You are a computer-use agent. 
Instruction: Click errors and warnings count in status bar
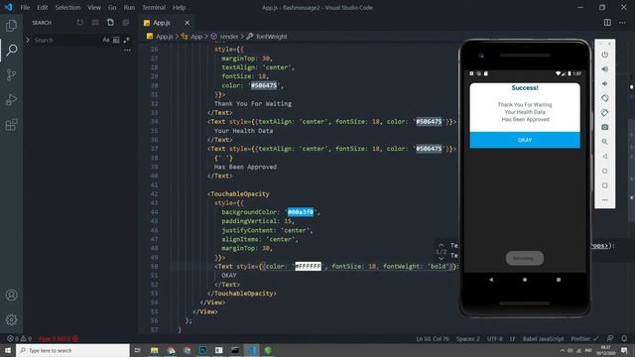click(19, 338)
